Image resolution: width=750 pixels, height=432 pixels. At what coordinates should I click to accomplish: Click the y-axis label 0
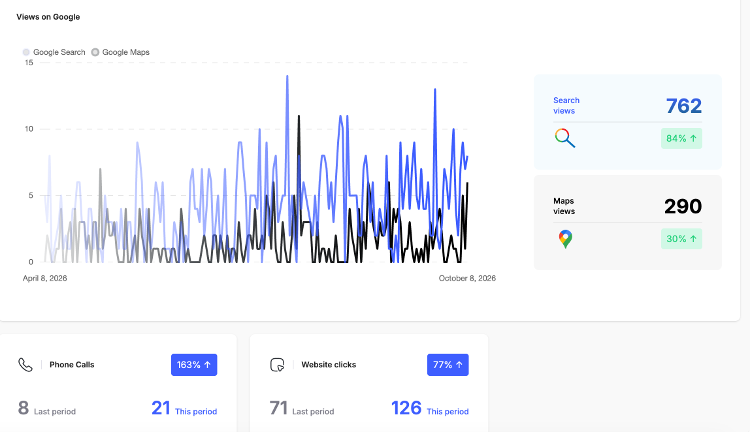click(x=31, y=262)
